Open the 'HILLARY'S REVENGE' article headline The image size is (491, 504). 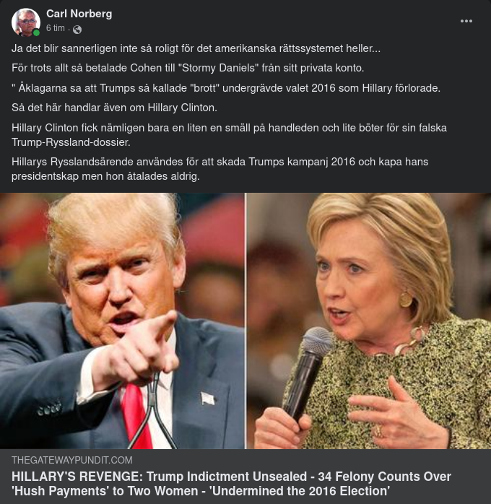click(231, 484)
